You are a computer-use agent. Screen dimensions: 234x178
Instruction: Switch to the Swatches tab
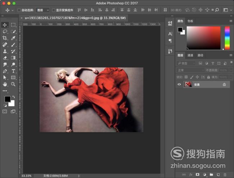point(190,21)
